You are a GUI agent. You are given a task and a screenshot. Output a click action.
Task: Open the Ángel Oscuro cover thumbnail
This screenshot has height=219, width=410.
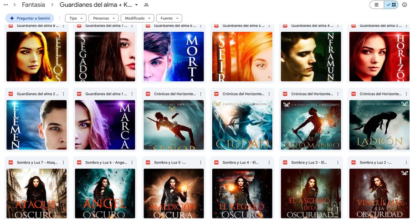coord(105,194)
